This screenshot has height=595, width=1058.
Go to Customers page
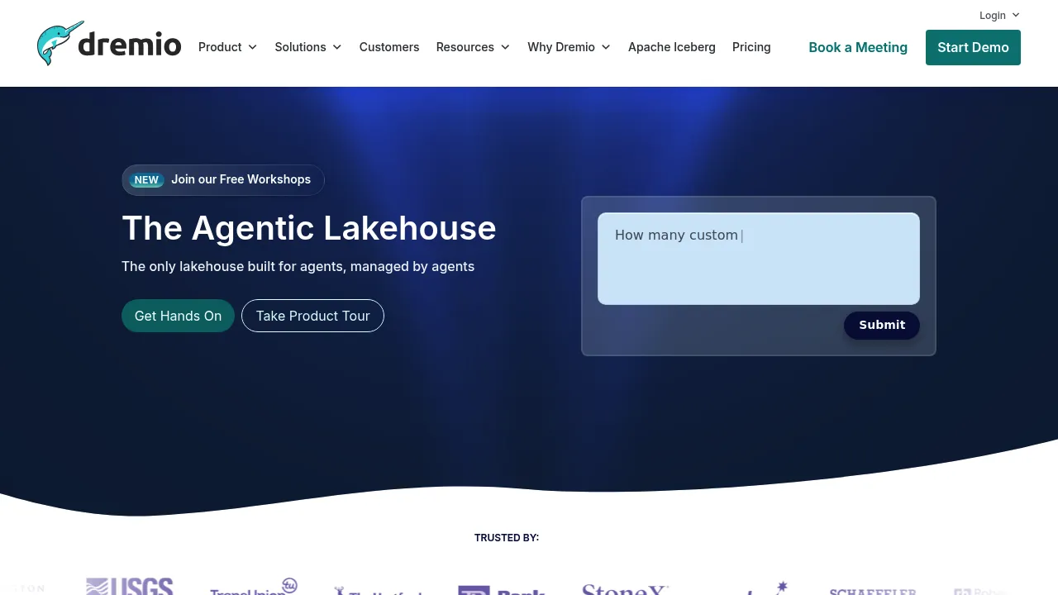pyautogui.click(x=389, y=47)
